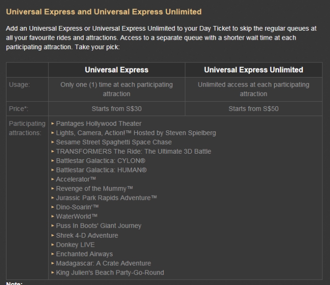Click 'Shrek 4-D Adventure' list item
This screenshot has width=330, height=285.
[87, 235]
